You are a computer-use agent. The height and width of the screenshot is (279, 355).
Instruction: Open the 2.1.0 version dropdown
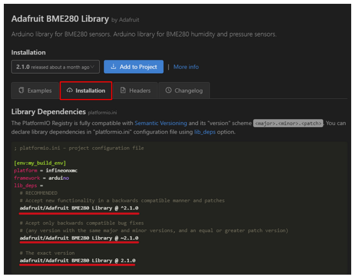[55, 66]
